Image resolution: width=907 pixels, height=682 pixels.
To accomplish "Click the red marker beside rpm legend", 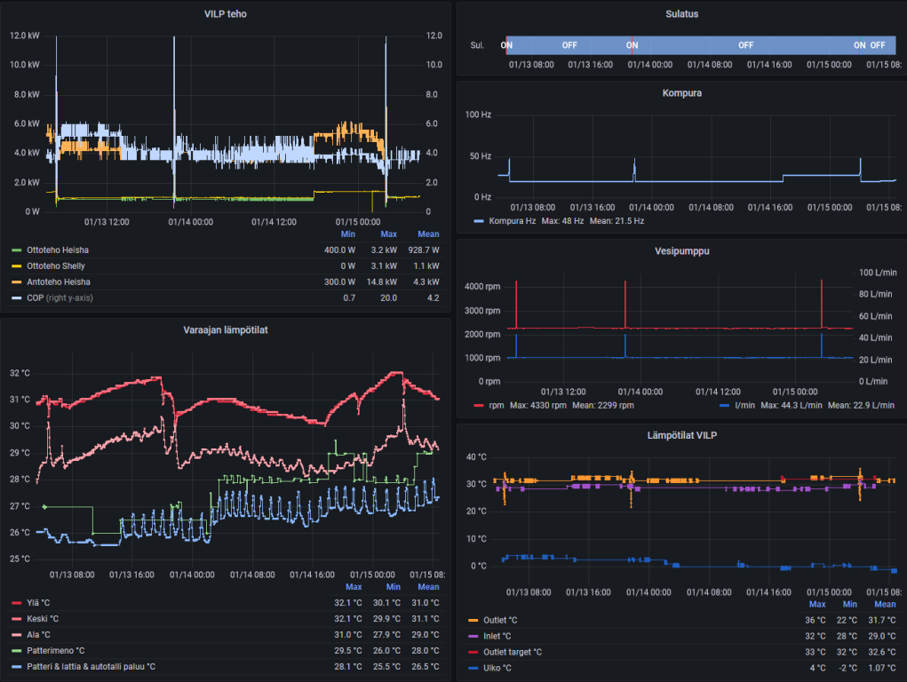I will pos(478,405).
